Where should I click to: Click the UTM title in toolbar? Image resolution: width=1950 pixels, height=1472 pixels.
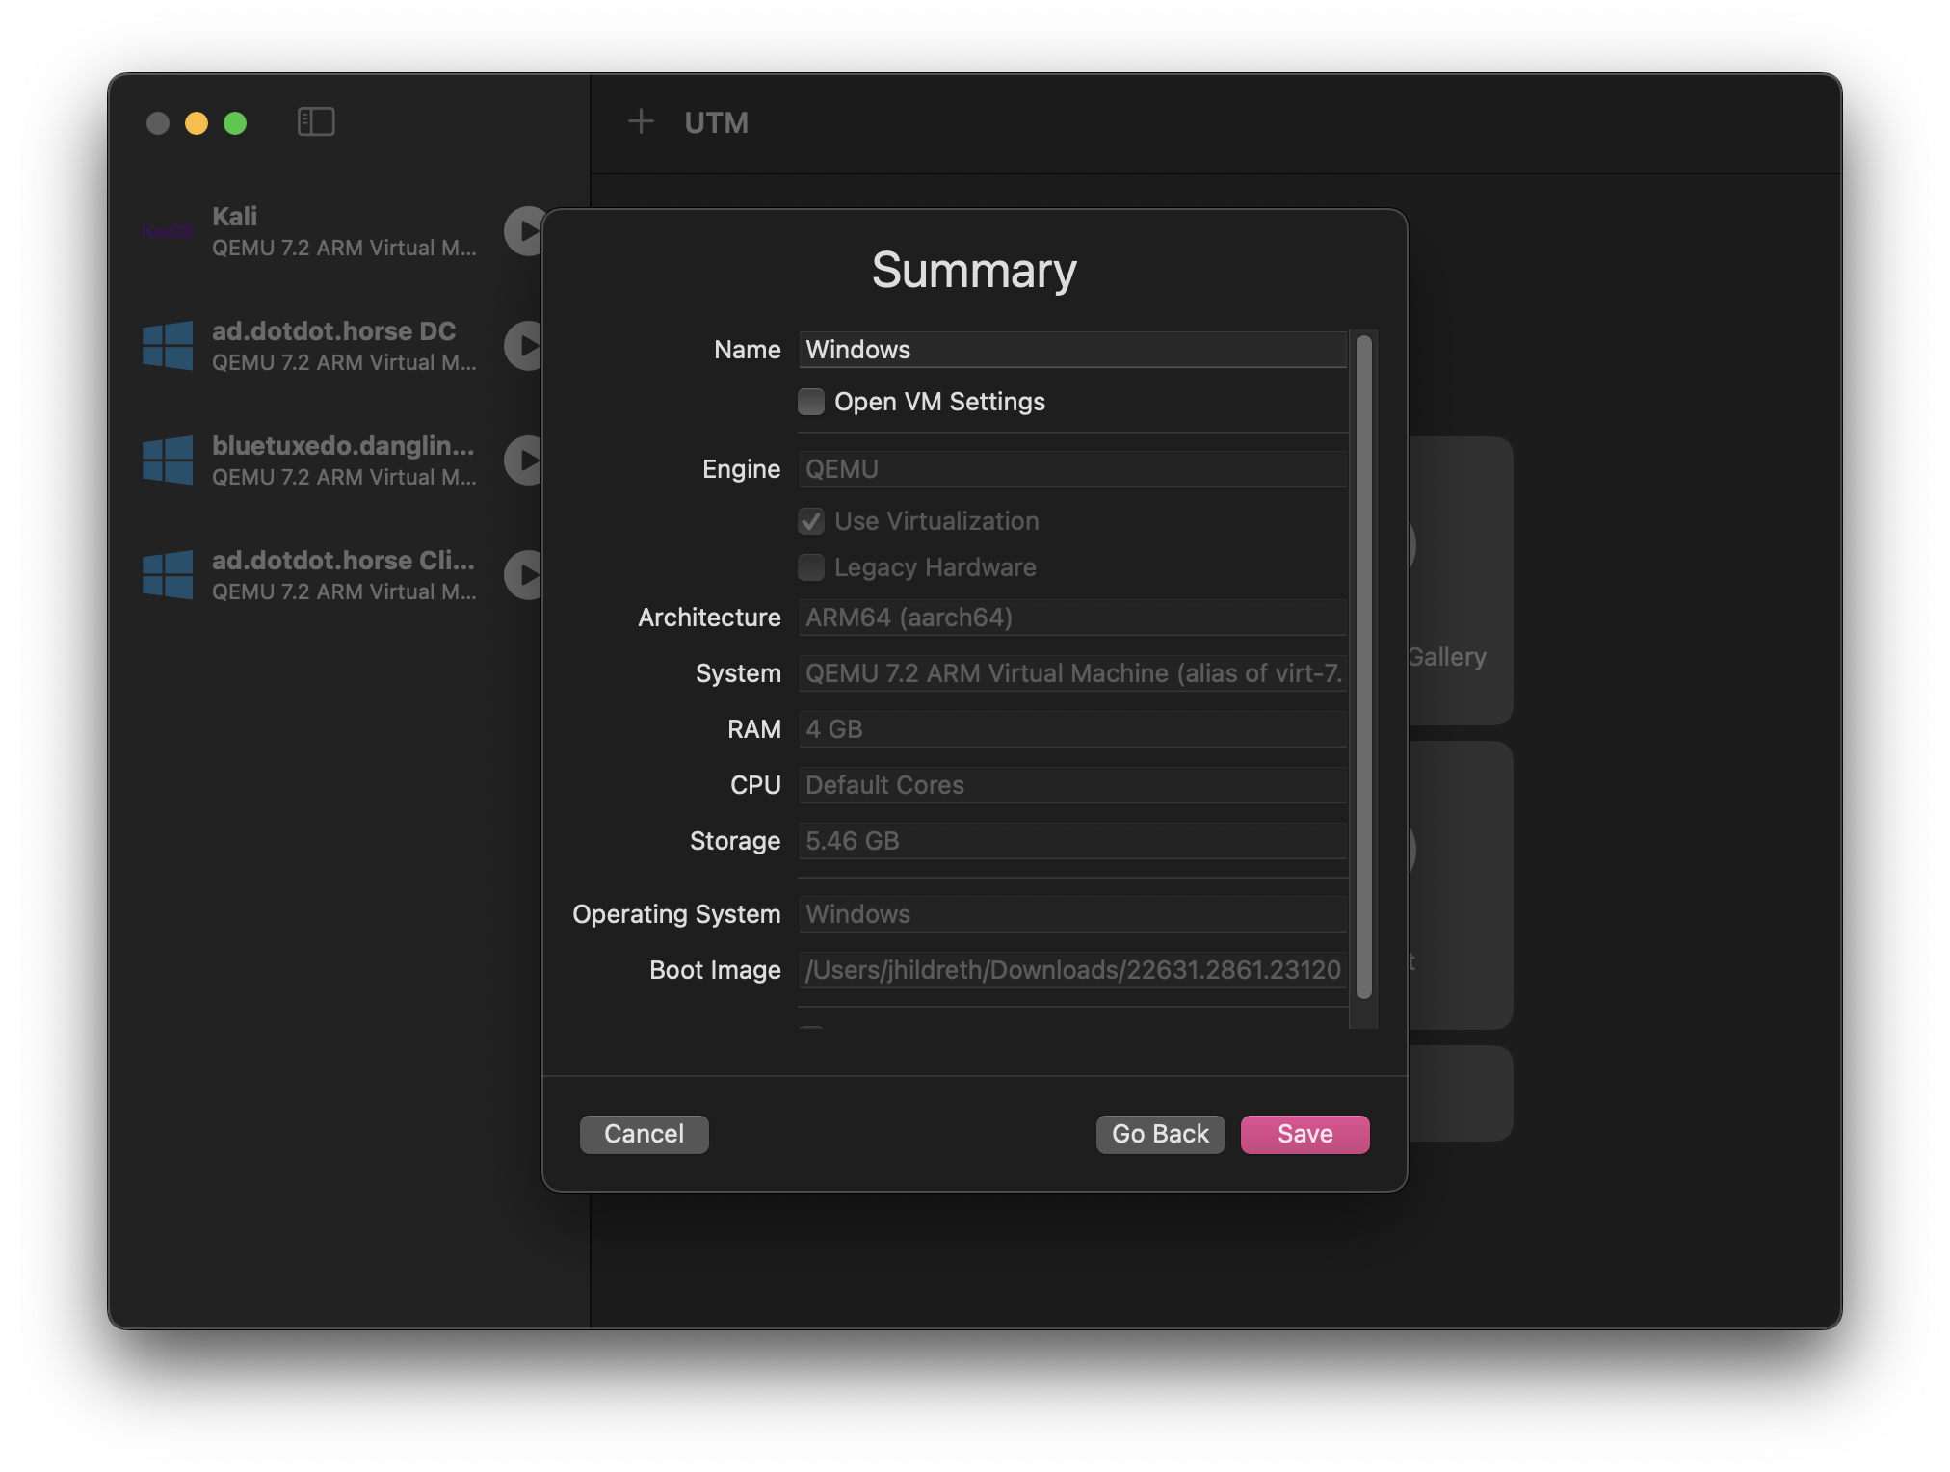(x=716, y=122)
